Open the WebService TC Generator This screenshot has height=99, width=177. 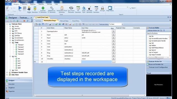tap(52, 10)
